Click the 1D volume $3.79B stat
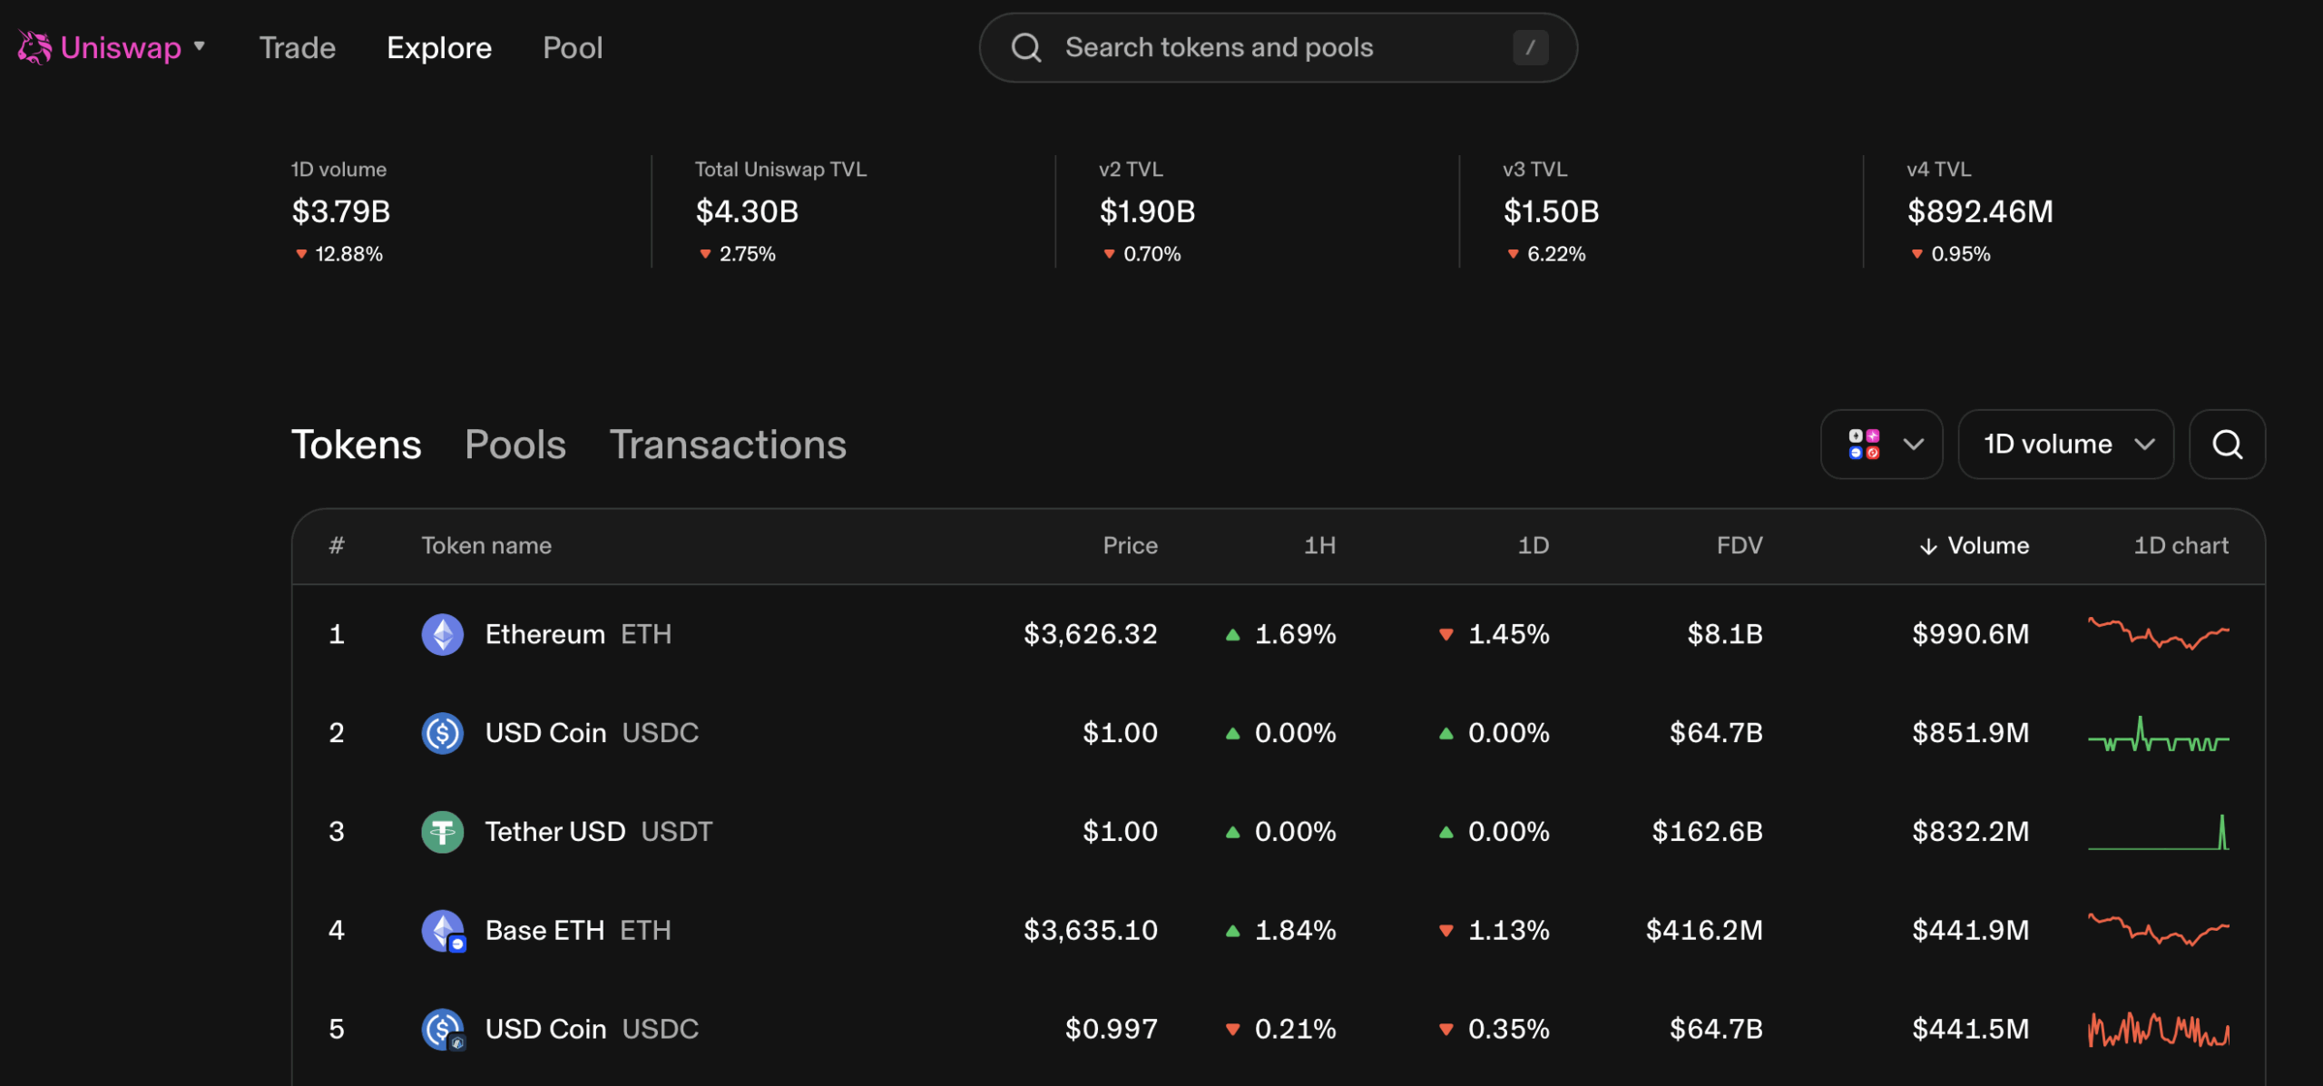This screenshot has height=1086, width=2323. click(x=340, y=211)
